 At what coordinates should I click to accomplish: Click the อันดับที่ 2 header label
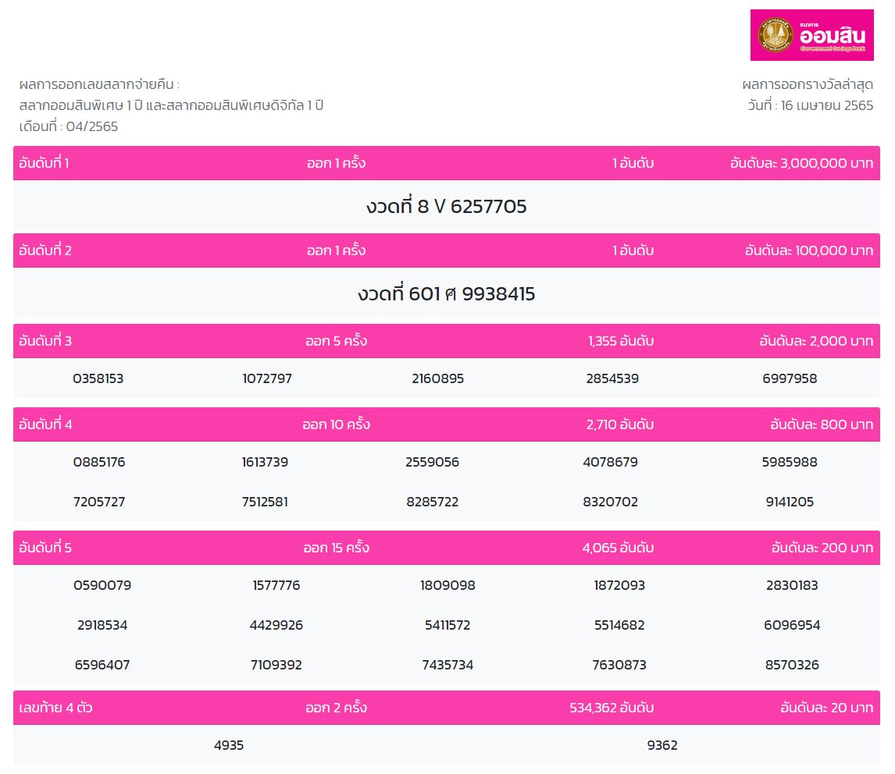tap(45, 250)
